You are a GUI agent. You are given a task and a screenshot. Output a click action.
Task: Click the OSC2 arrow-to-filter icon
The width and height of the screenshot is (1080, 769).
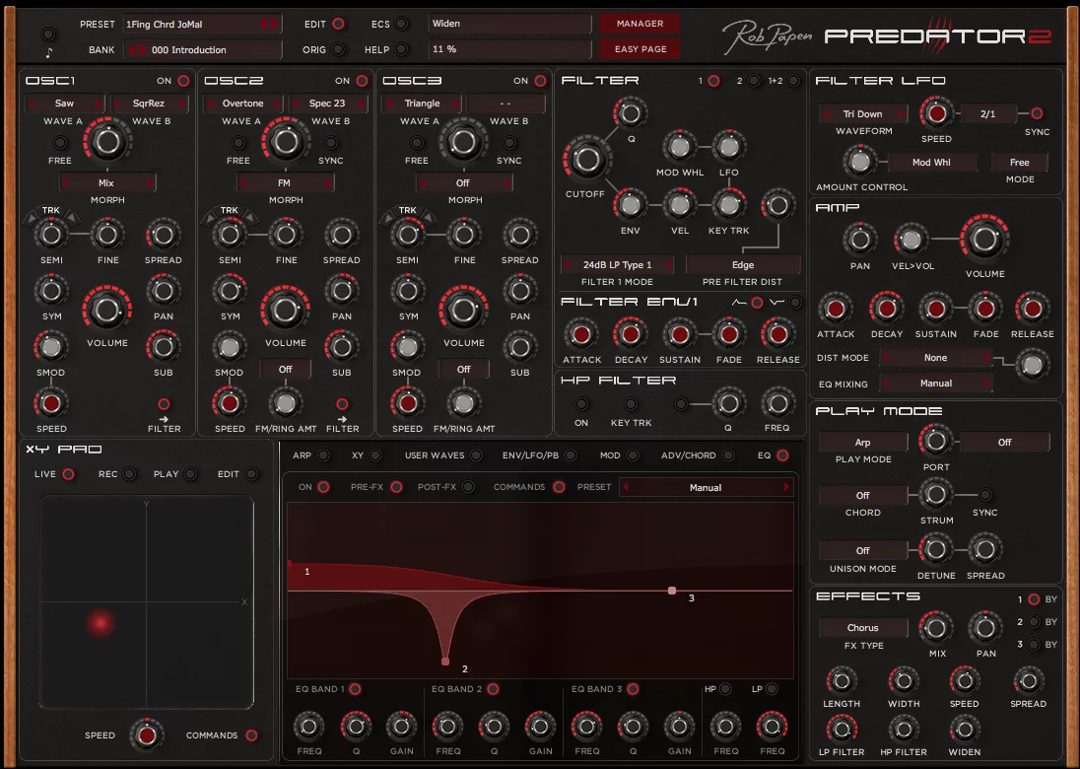[342, 419]
